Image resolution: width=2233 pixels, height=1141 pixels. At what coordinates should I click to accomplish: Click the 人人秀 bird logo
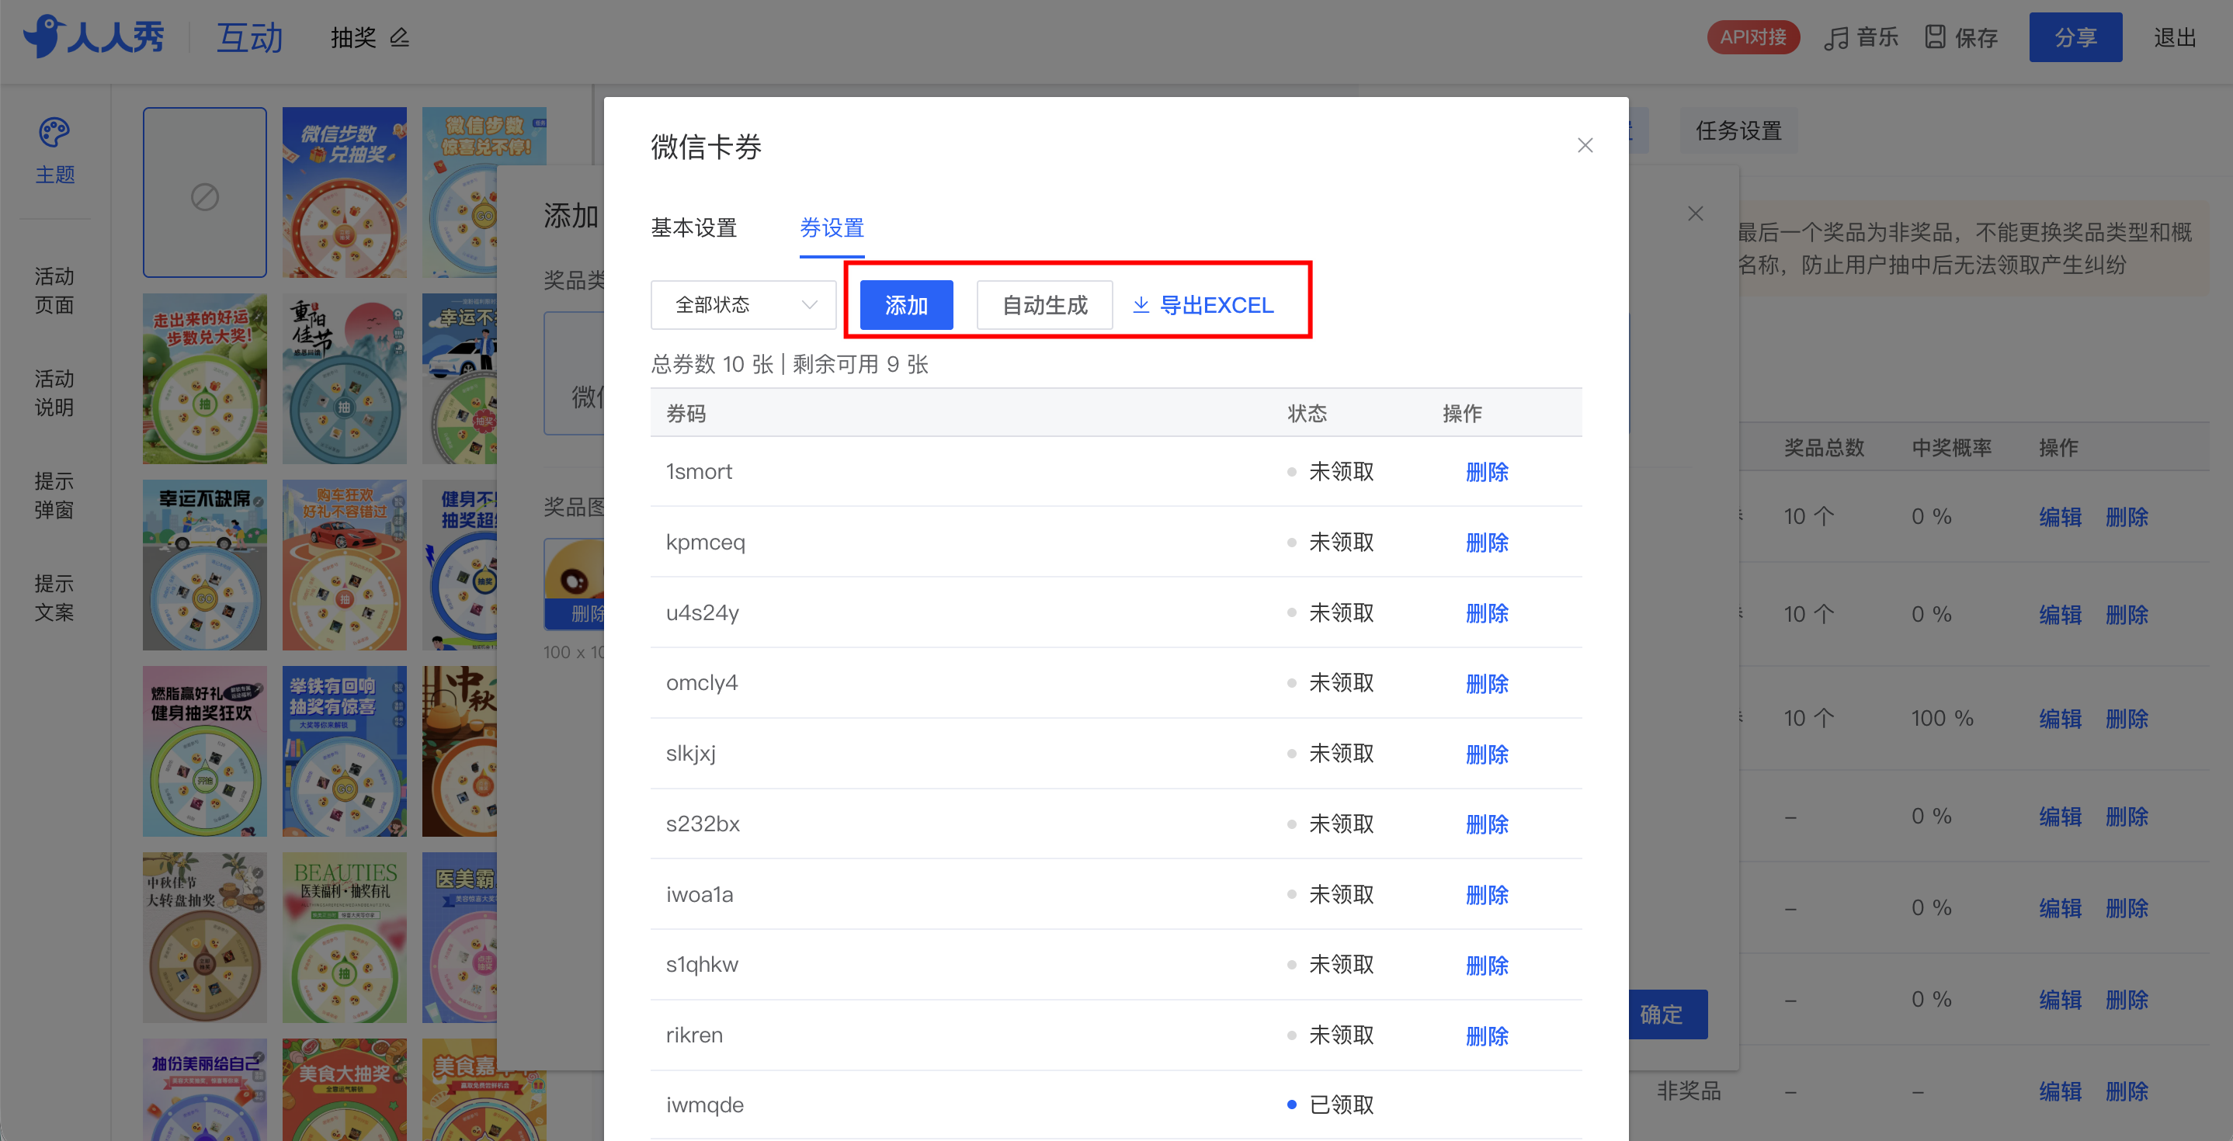tap(94, 36)
